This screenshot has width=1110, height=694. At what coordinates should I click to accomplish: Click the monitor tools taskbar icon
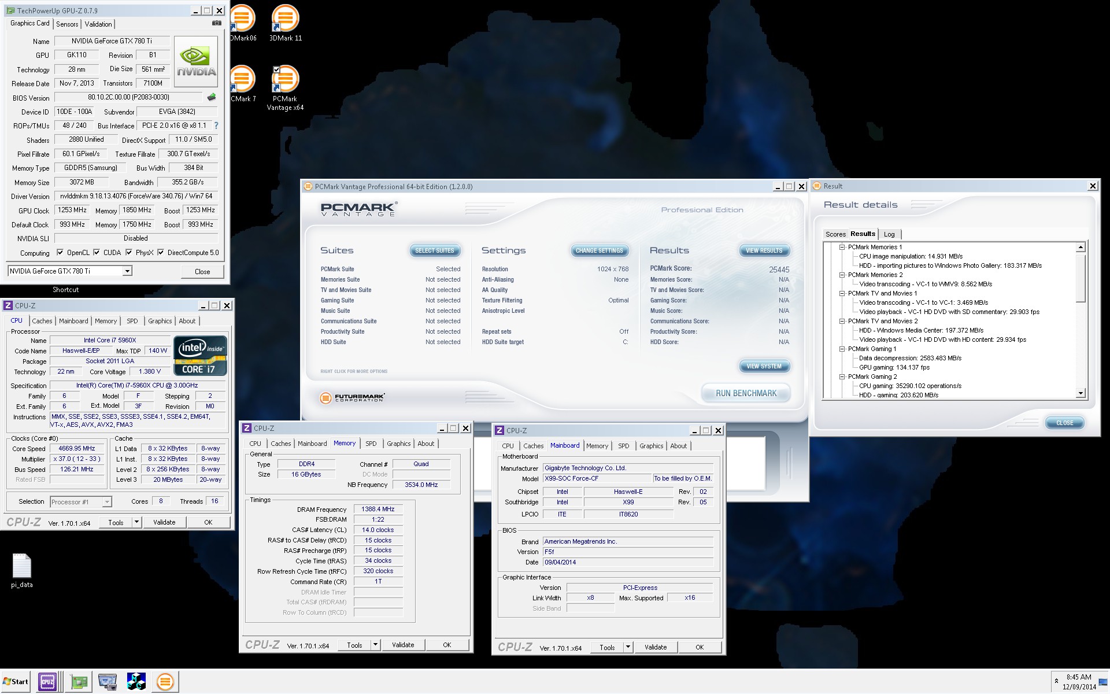(x=108, y=682)
